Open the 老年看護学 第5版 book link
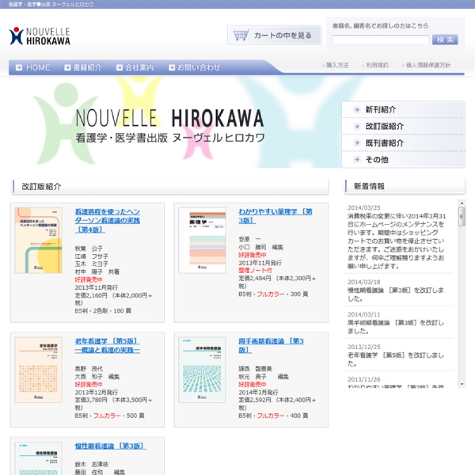 107,346
